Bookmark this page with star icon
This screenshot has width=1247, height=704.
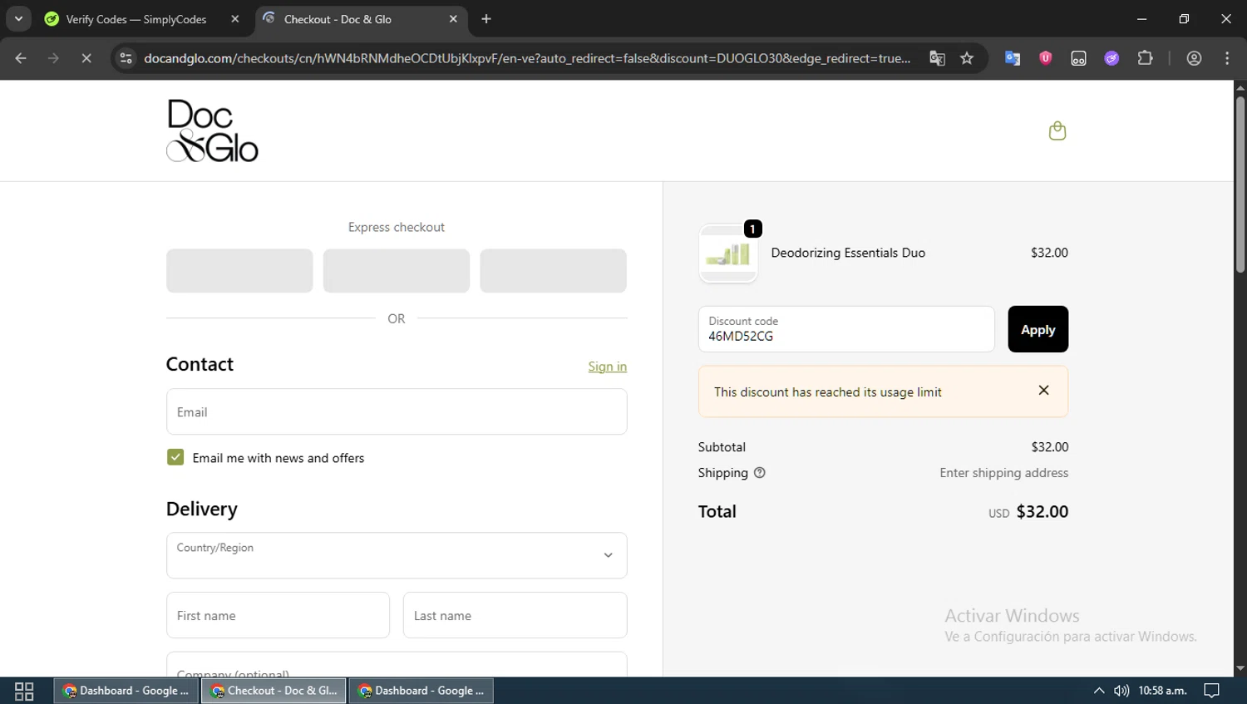point(967,58)
